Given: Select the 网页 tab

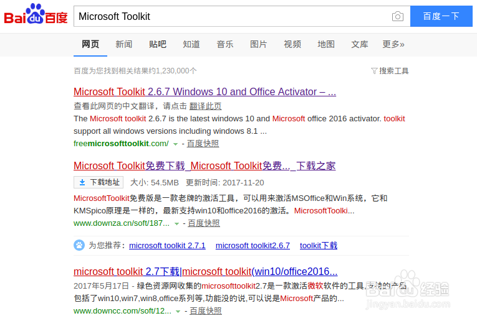Looking at the screenshot, I should click(x=90, y=44).
